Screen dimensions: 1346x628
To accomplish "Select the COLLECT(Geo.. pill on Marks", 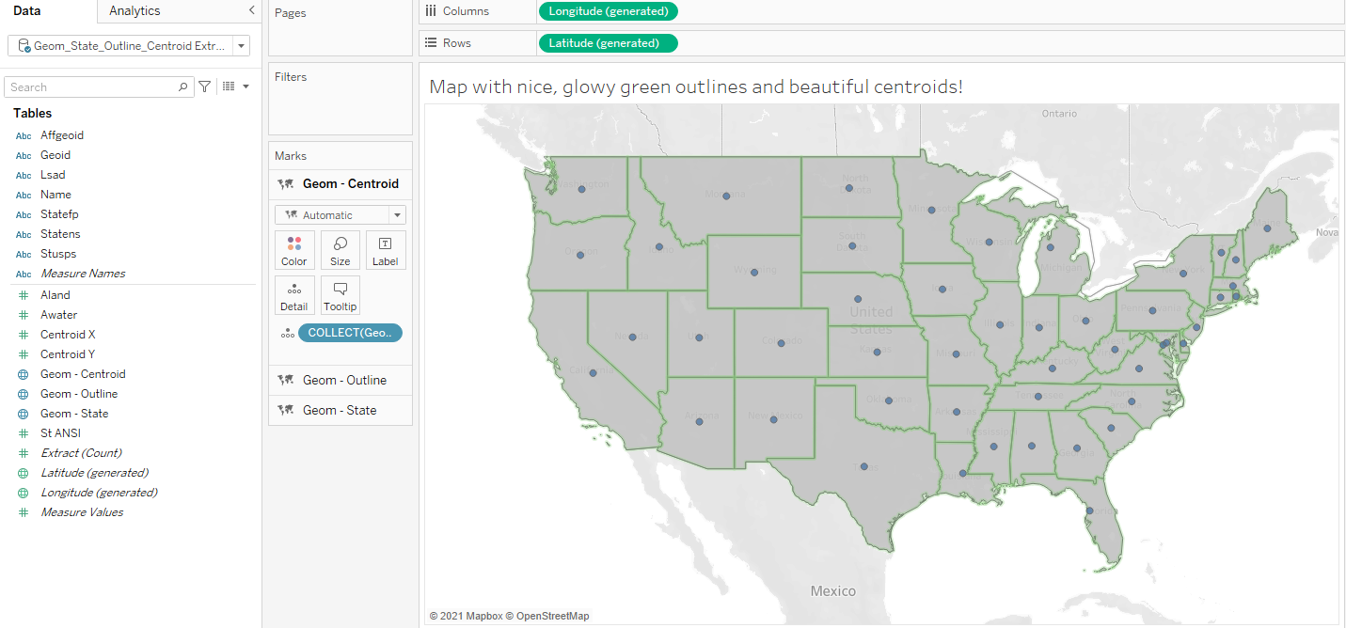I will (350, 333).
